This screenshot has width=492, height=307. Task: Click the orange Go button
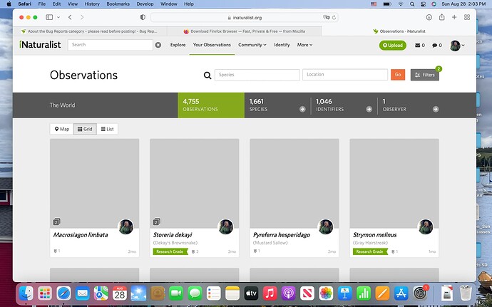click(x=398, y=75)
